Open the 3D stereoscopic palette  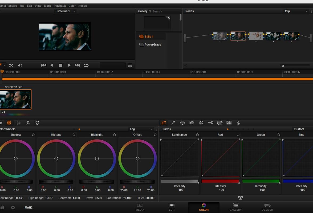tap(229, 123)
